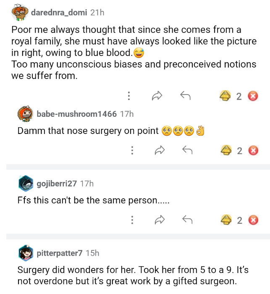Open overflow menu on gojiberri27's comment
Image resolution: width=270 pixels, height=294 pixels.
[132, 220]
